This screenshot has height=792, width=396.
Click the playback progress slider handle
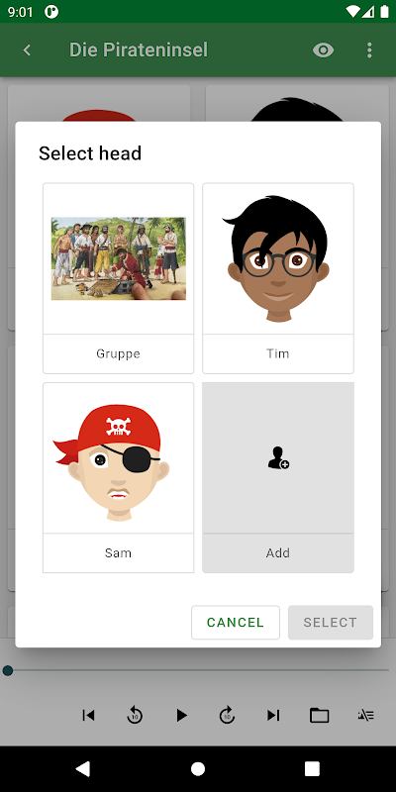coord(8,671)
